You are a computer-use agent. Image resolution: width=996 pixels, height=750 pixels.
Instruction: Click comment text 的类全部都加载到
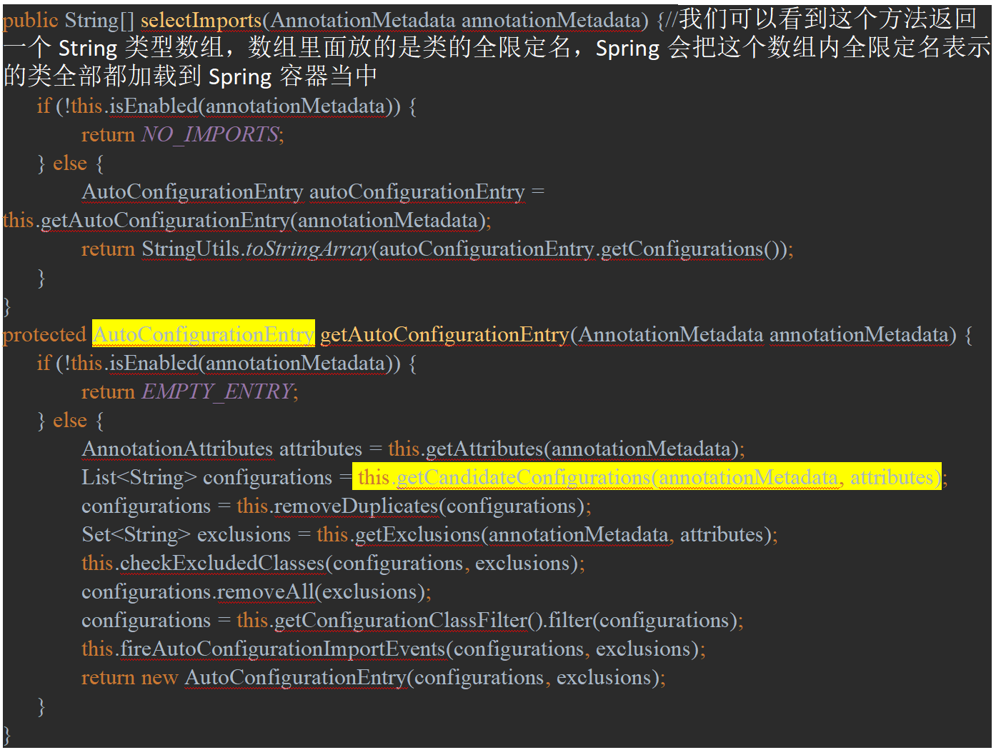point(103,76)
